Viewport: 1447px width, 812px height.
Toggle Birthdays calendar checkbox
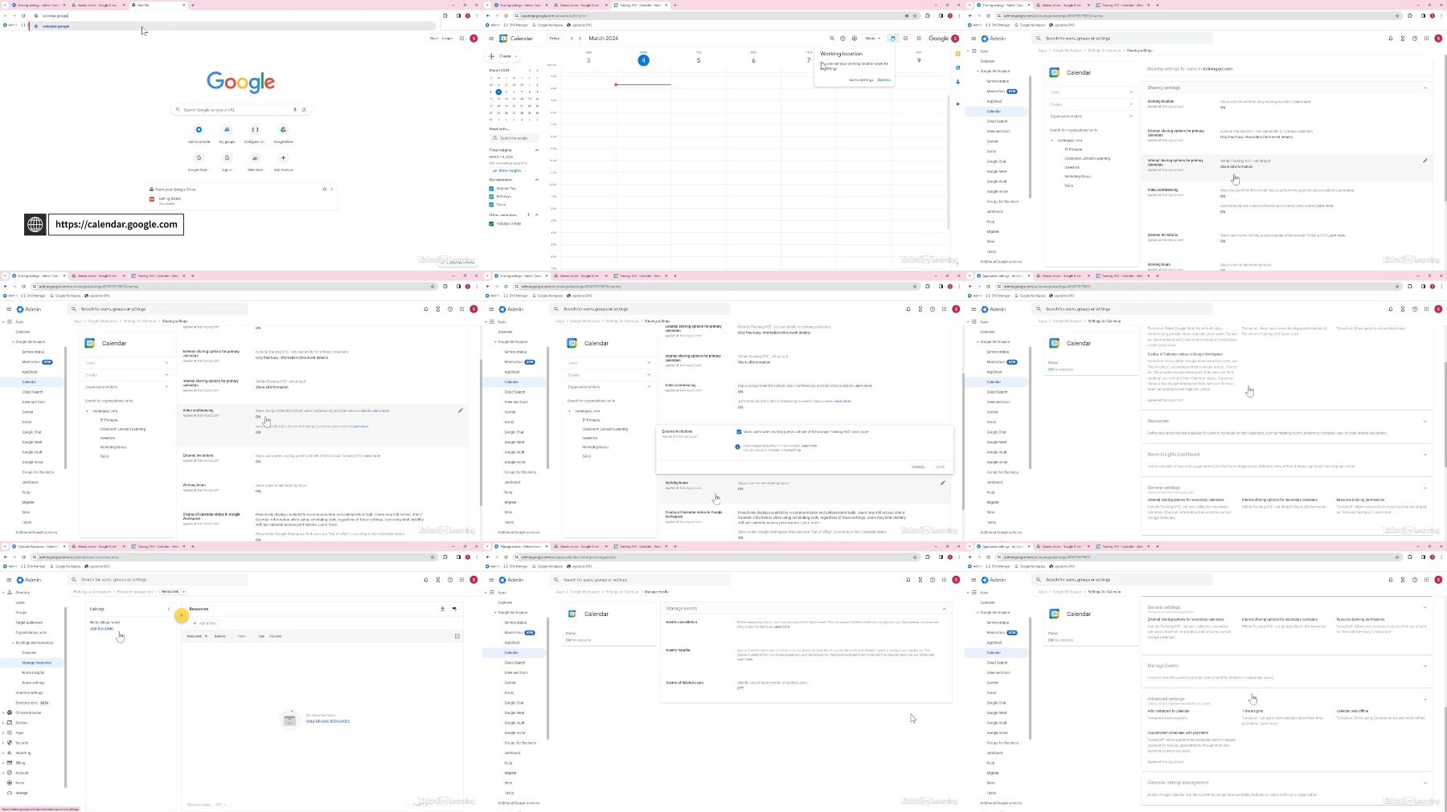pyautogui.click(x=491, y=197)
